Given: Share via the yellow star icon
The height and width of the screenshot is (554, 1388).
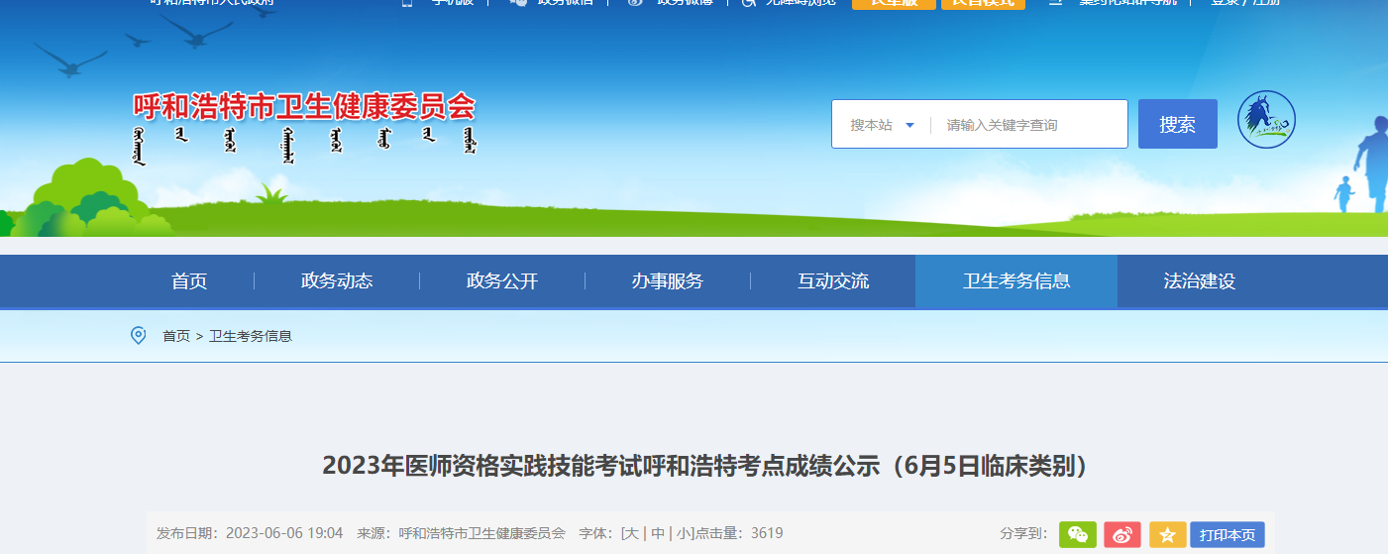Looking at the screenshot, I should (1167, 534).
